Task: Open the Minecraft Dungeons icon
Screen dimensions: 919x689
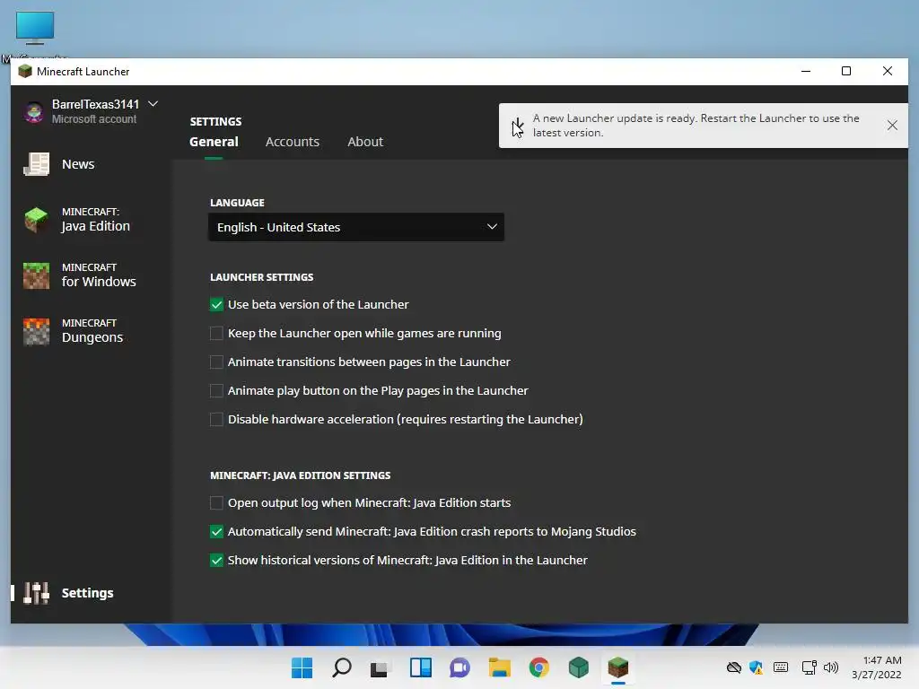Action: [36, 331]
